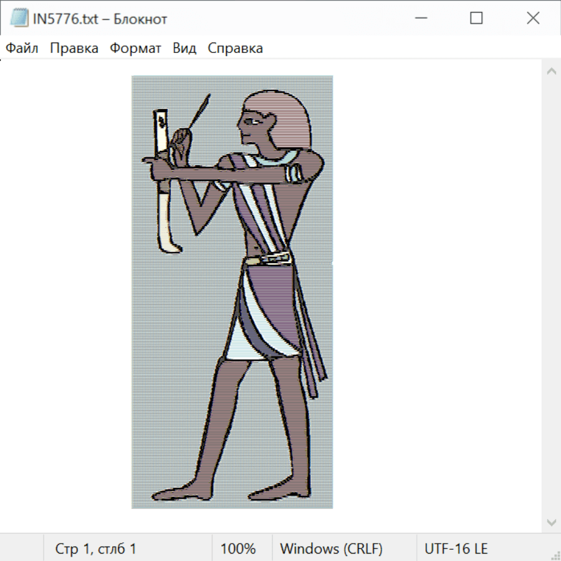This screenshot has width=561, height=561.
Task: Click the UTF-16 LE encoding indicator
Action: point(456,549)
